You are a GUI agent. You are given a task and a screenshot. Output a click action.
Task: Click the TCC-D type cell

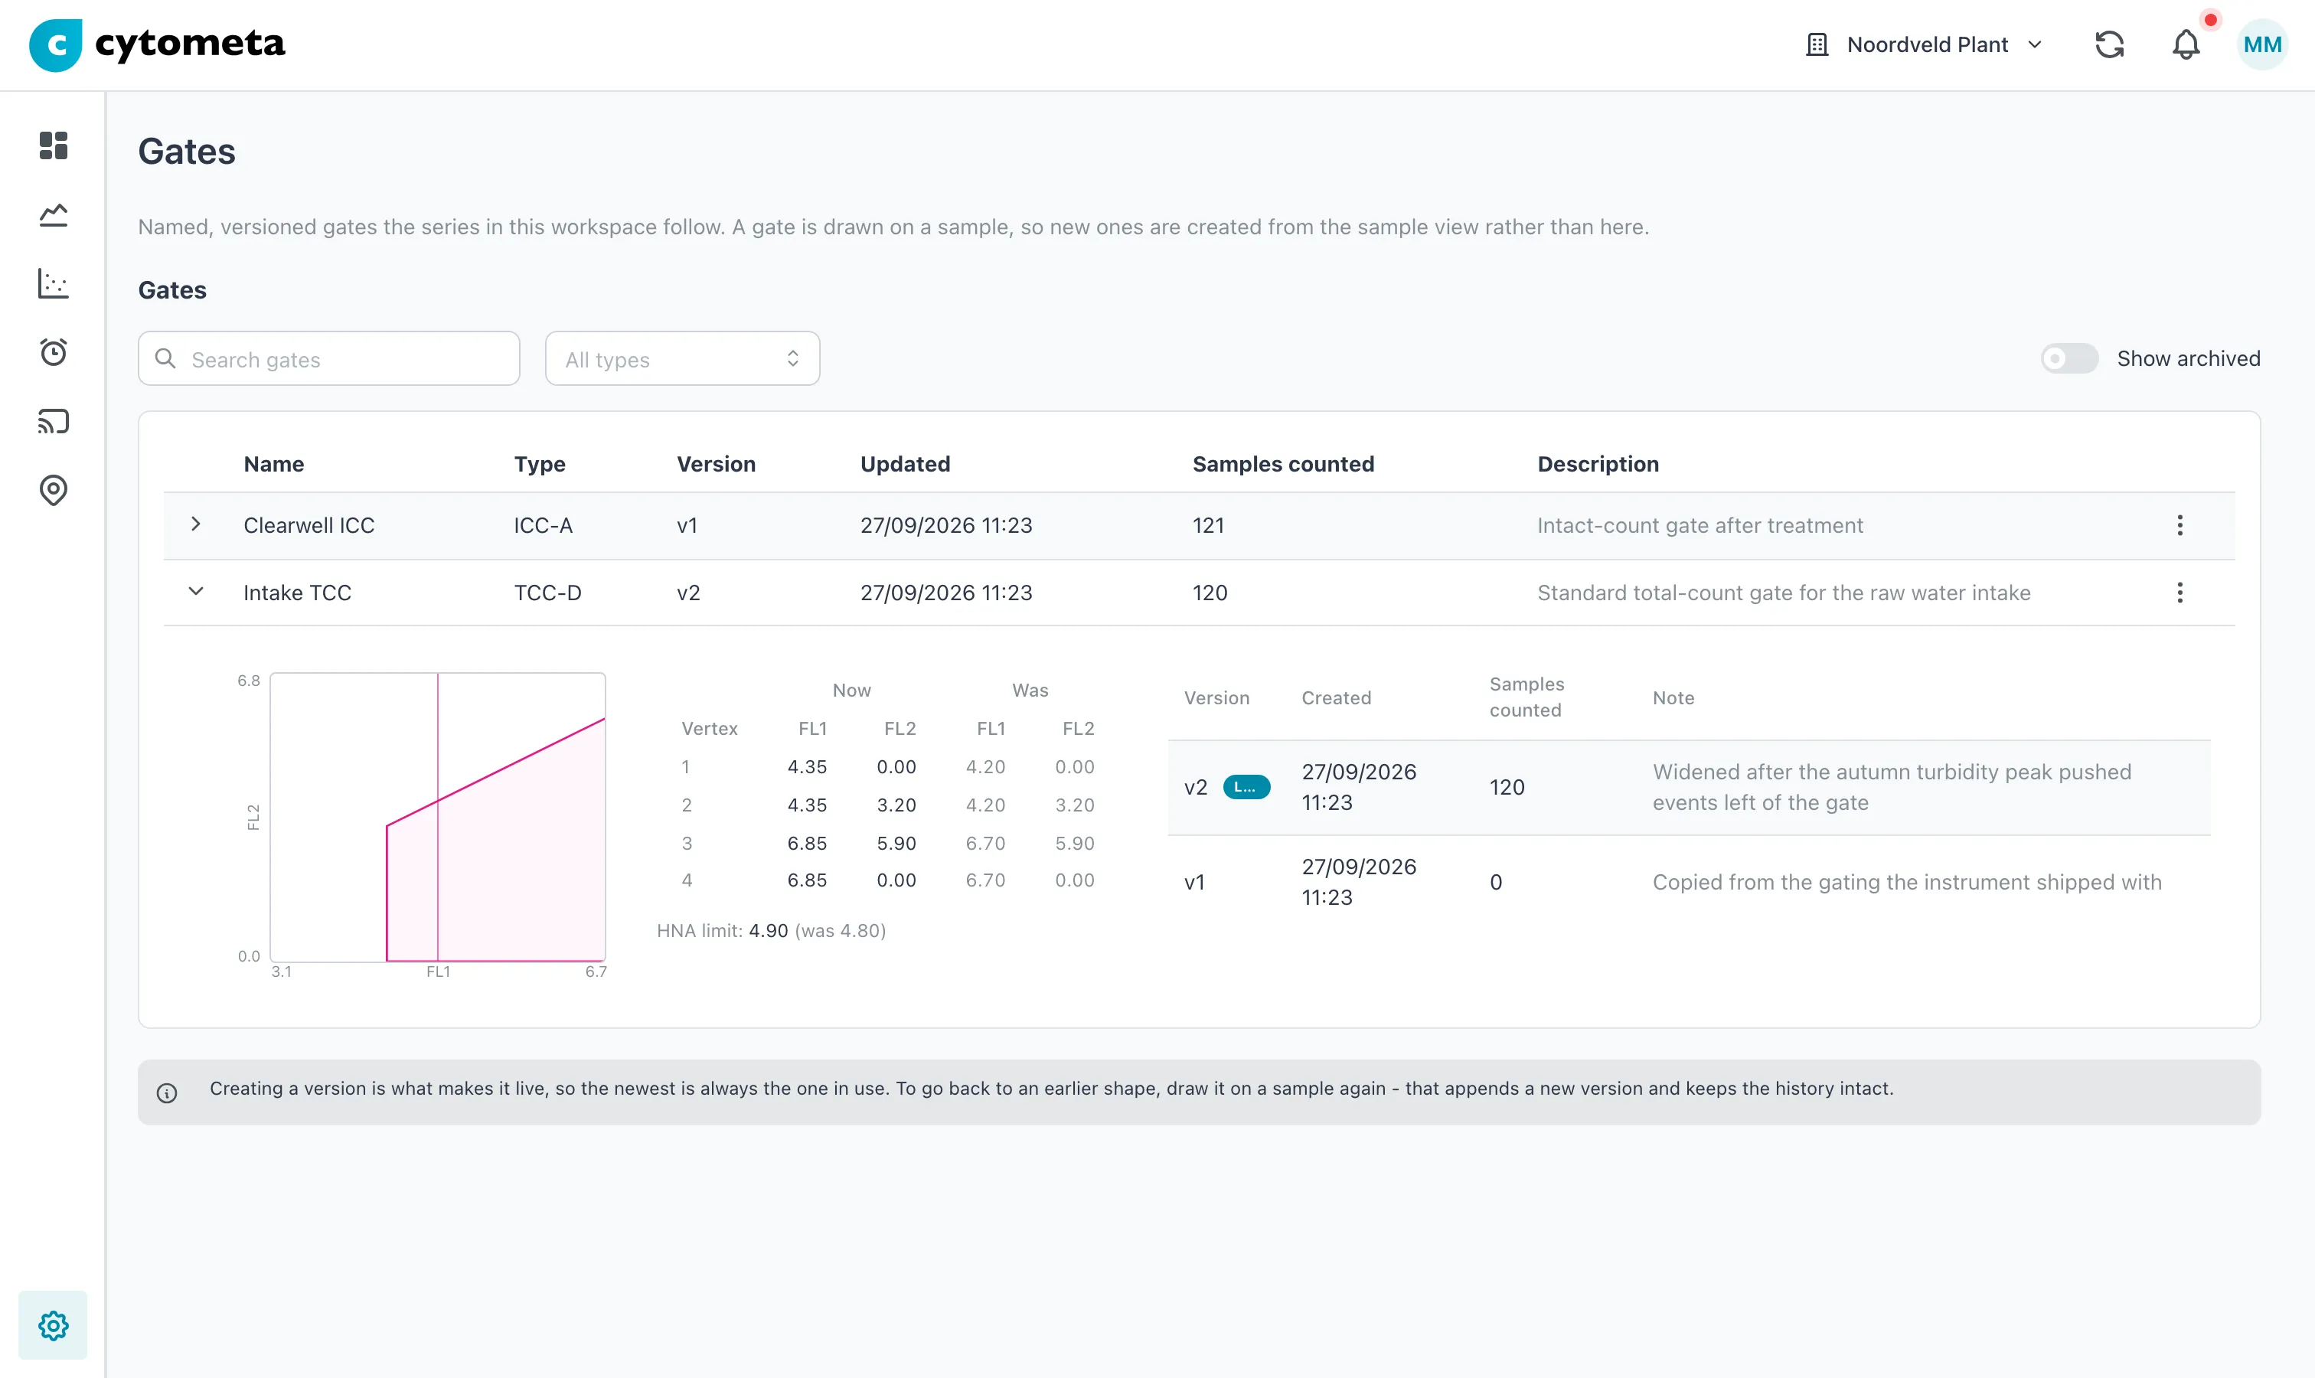(x=548, y=593)
